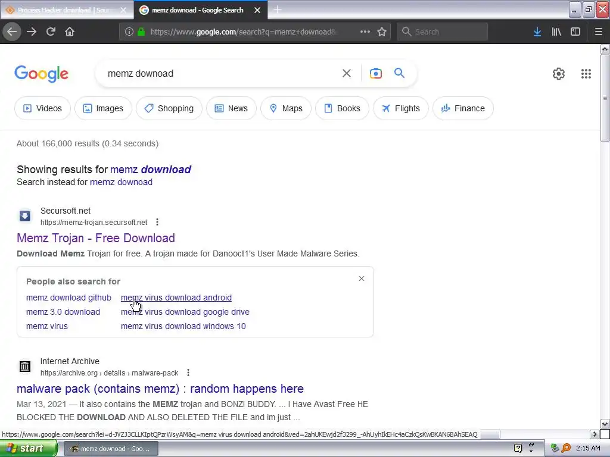610x457 pixels.
Task: Open a new browser tab
Action: point(278,10)
